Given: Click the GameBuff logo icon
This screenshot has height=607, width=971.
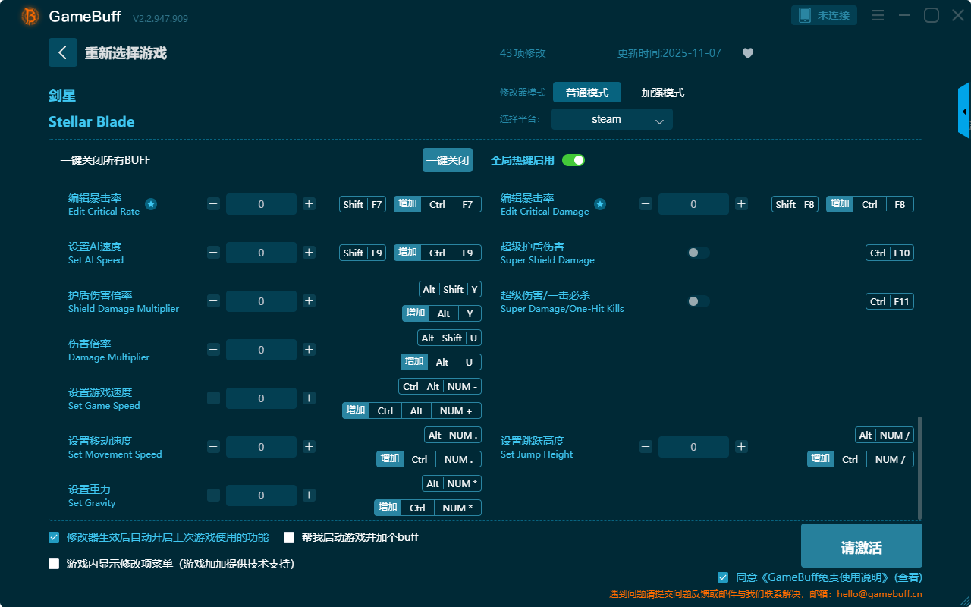Looking at the screenshot, I should pyautogui.click(x=30, y=16).
